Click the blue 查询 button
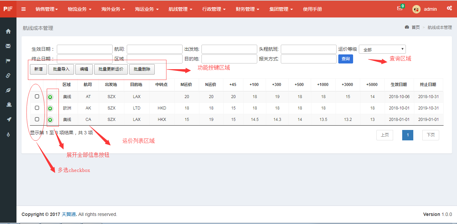 click(x=346, y=59)
